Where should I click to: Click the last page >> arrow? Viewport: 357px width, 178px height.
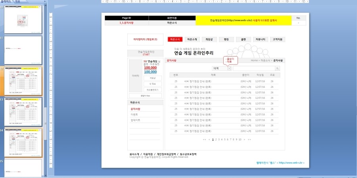coord(250,140)
